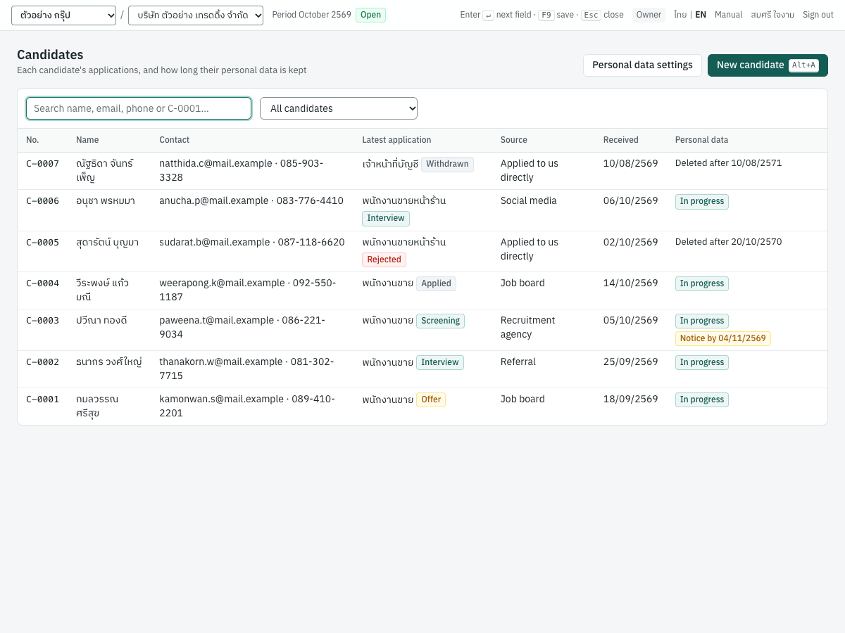Select candidate name อนุชา พรหมมา

(x=106, y=200)
